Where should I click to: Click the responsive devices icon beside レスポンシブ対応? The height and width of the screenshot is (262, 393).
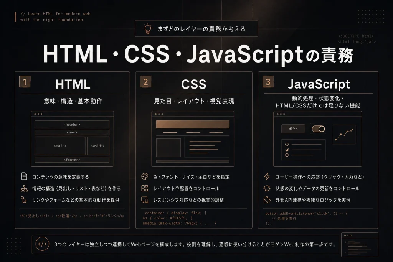[x=145, y=200]
